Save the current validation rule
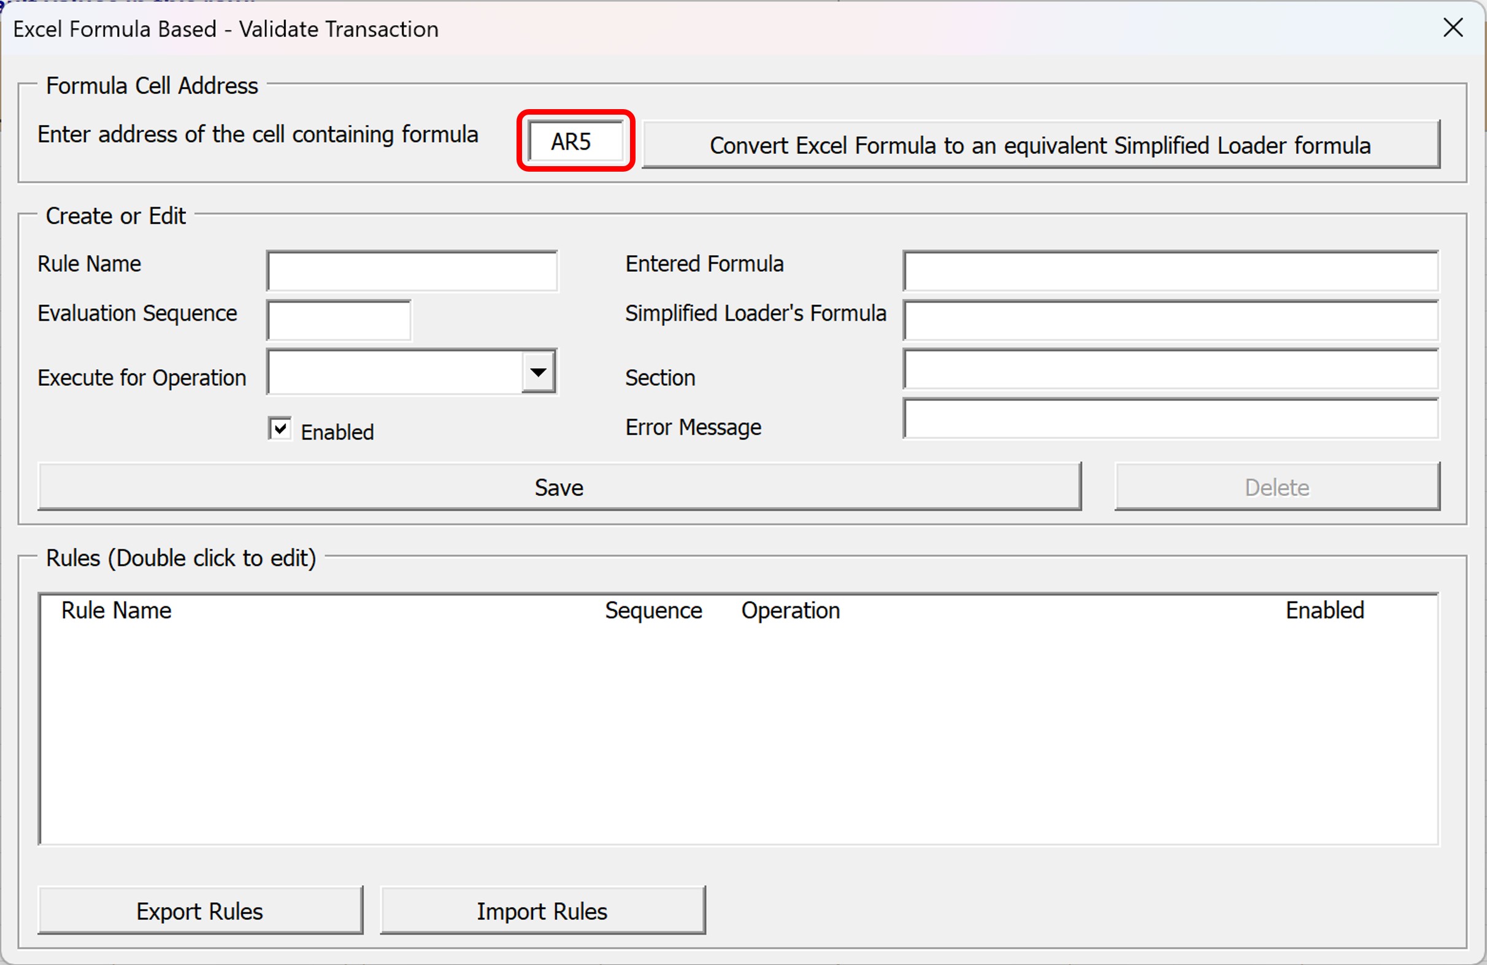 tap(559, 487)
